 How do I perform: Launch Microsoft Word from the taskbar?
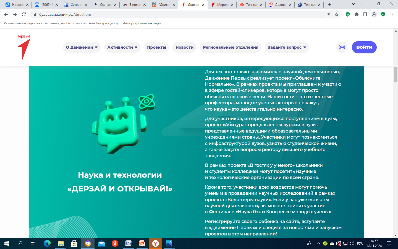click(x=128, y=243)
